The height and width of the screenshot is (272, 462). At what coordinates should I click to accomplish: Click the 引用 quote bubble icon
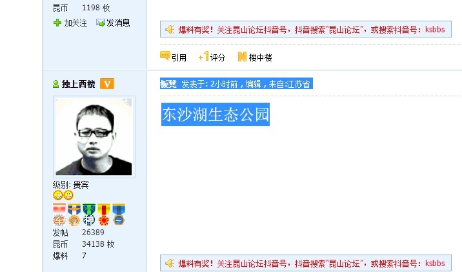165,56
